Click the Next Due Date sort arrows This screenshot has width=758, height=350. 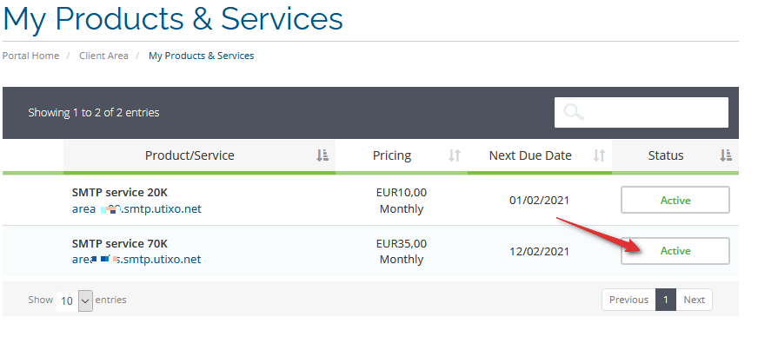click(600, 155)
